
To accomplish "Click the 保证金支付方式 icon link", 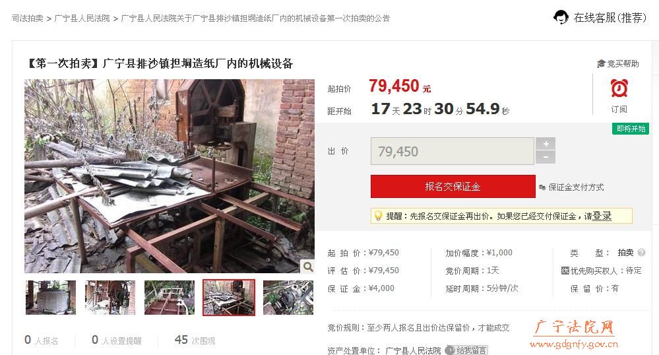I will pos(543,187).
